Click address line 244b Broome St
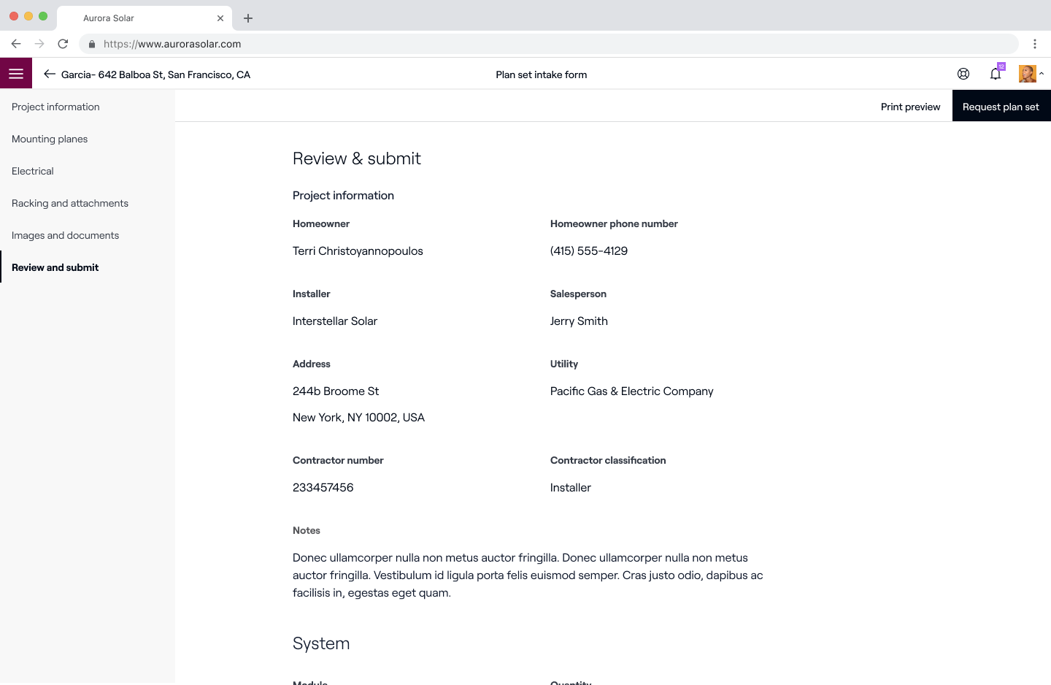 [336, 391]
